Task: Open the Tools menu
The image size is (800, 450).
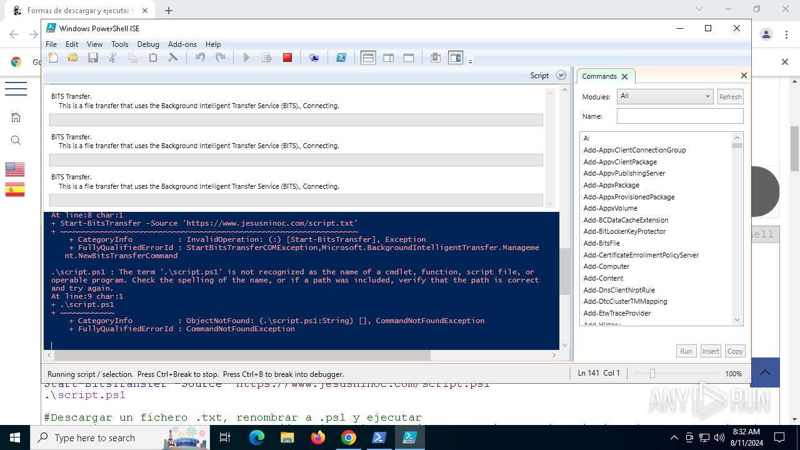Action: [119, 44]
